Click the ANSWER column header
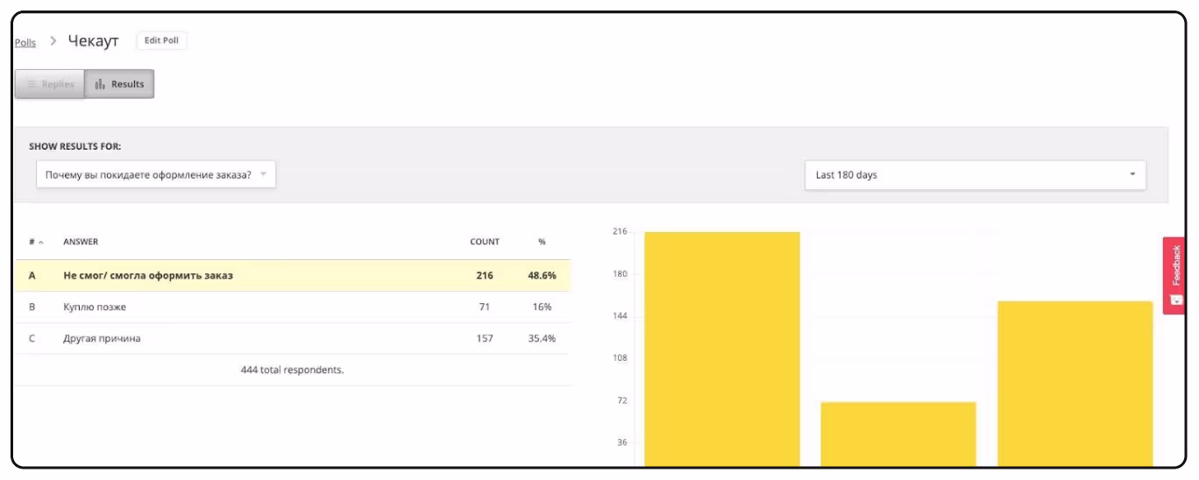The width and height of the screenshot is (1199, 480). point(81,242)
